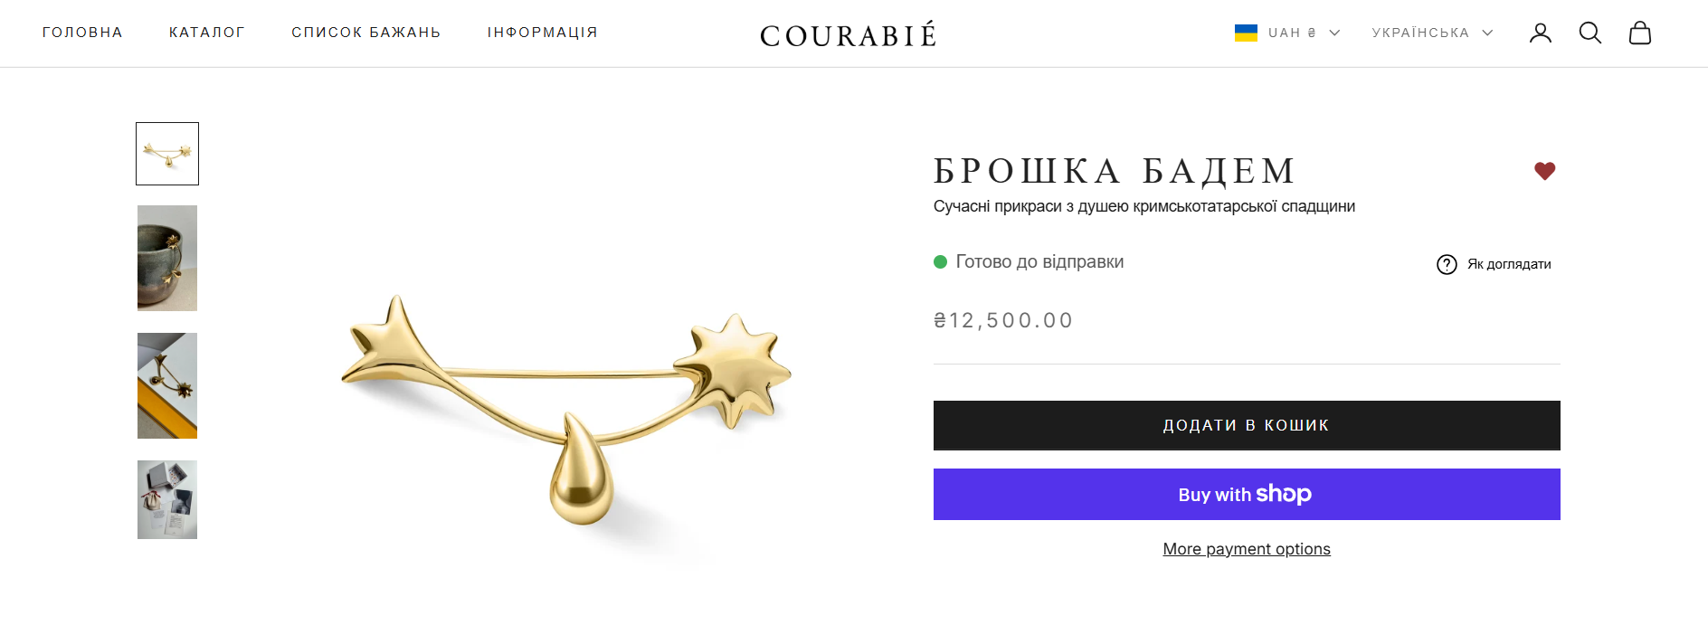This screenshot has width=1708, height=625.
Task: Select the ceramic cup thumbnail
Action: click(x=167, y=258)
